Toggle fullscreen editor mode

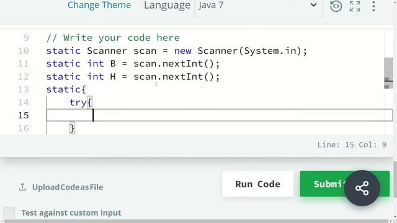[355, 6]
